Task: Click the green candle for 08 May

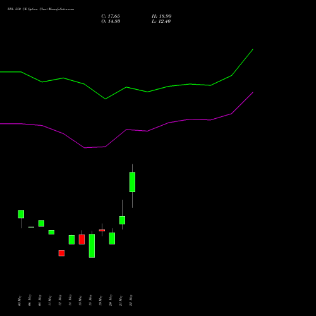Action: coord(41,223)
